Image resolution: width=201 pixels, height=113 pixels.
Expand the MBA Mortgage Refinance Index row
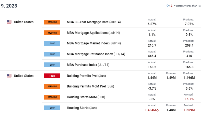[96, 54]
